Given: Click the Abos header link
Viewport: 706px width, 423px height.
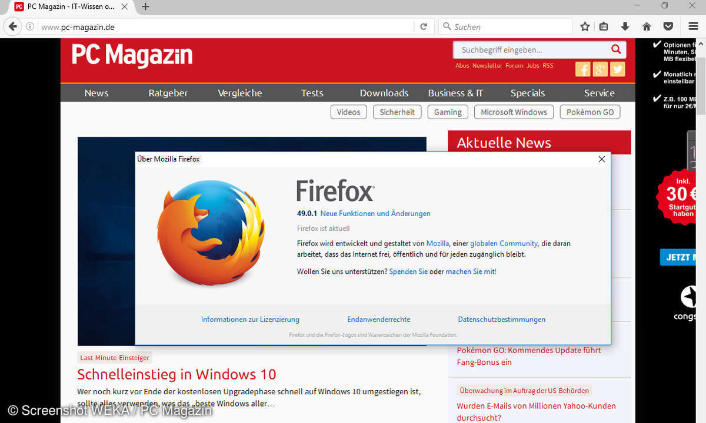Looking at the screenshot, I should point(462,66).
